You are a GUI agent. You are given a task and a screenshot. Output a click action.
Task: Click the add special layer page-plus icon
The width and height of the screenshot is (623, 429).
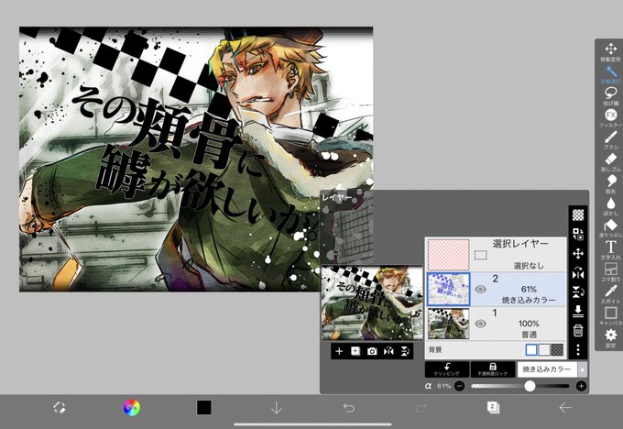(x=355, y=351)
